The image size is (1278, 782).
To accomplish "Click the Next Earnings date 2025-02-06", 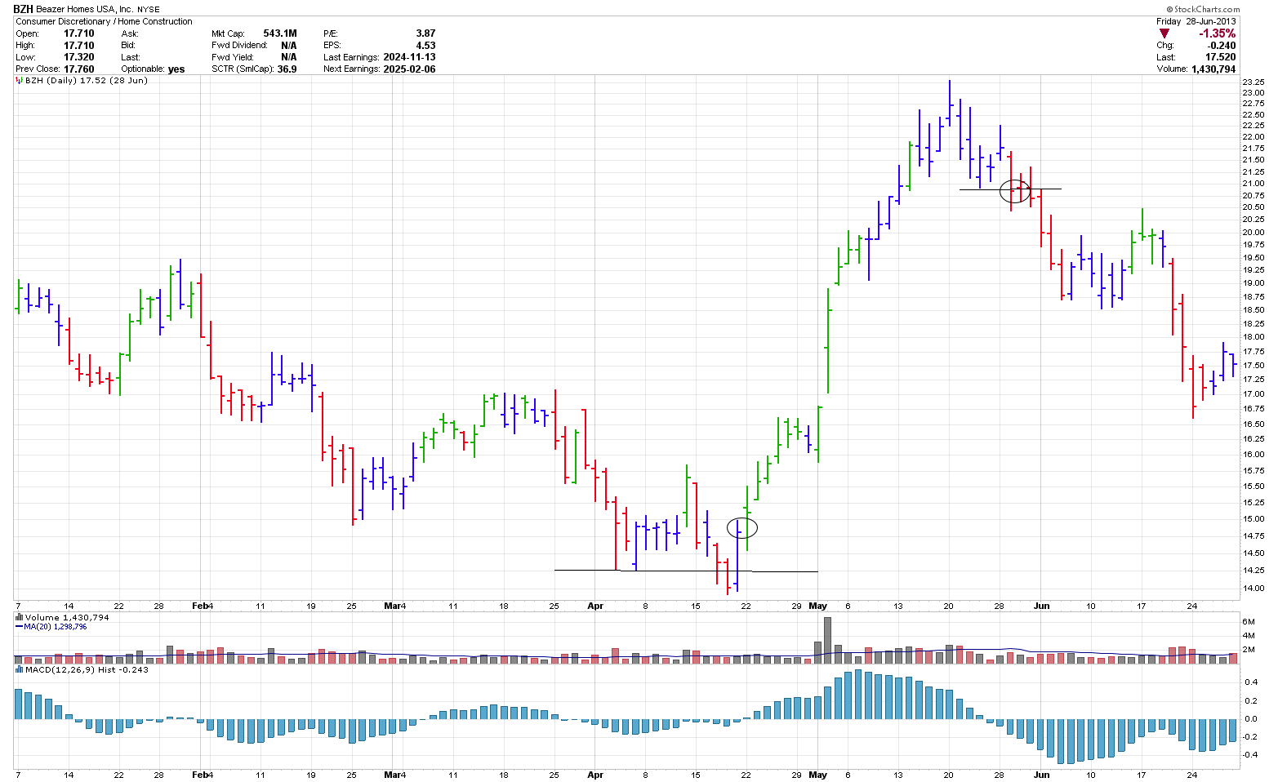I will 409,69.
